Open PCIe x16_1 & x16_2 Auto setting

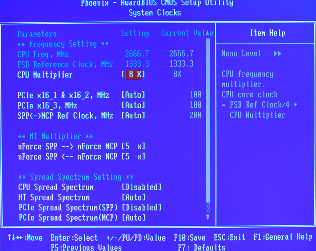point(133,95)
